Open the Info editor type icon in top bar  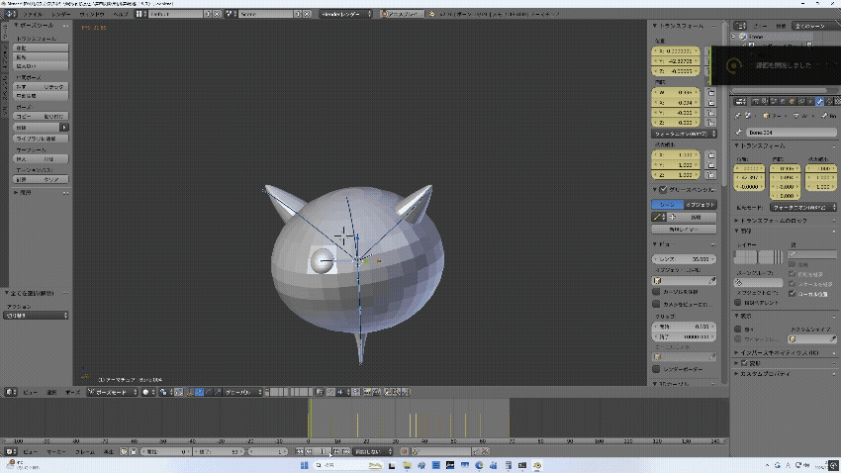[x=10, y=14]
